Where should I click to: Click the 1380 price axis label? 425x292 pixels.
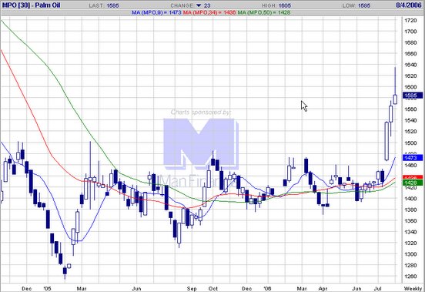[410, 210]
